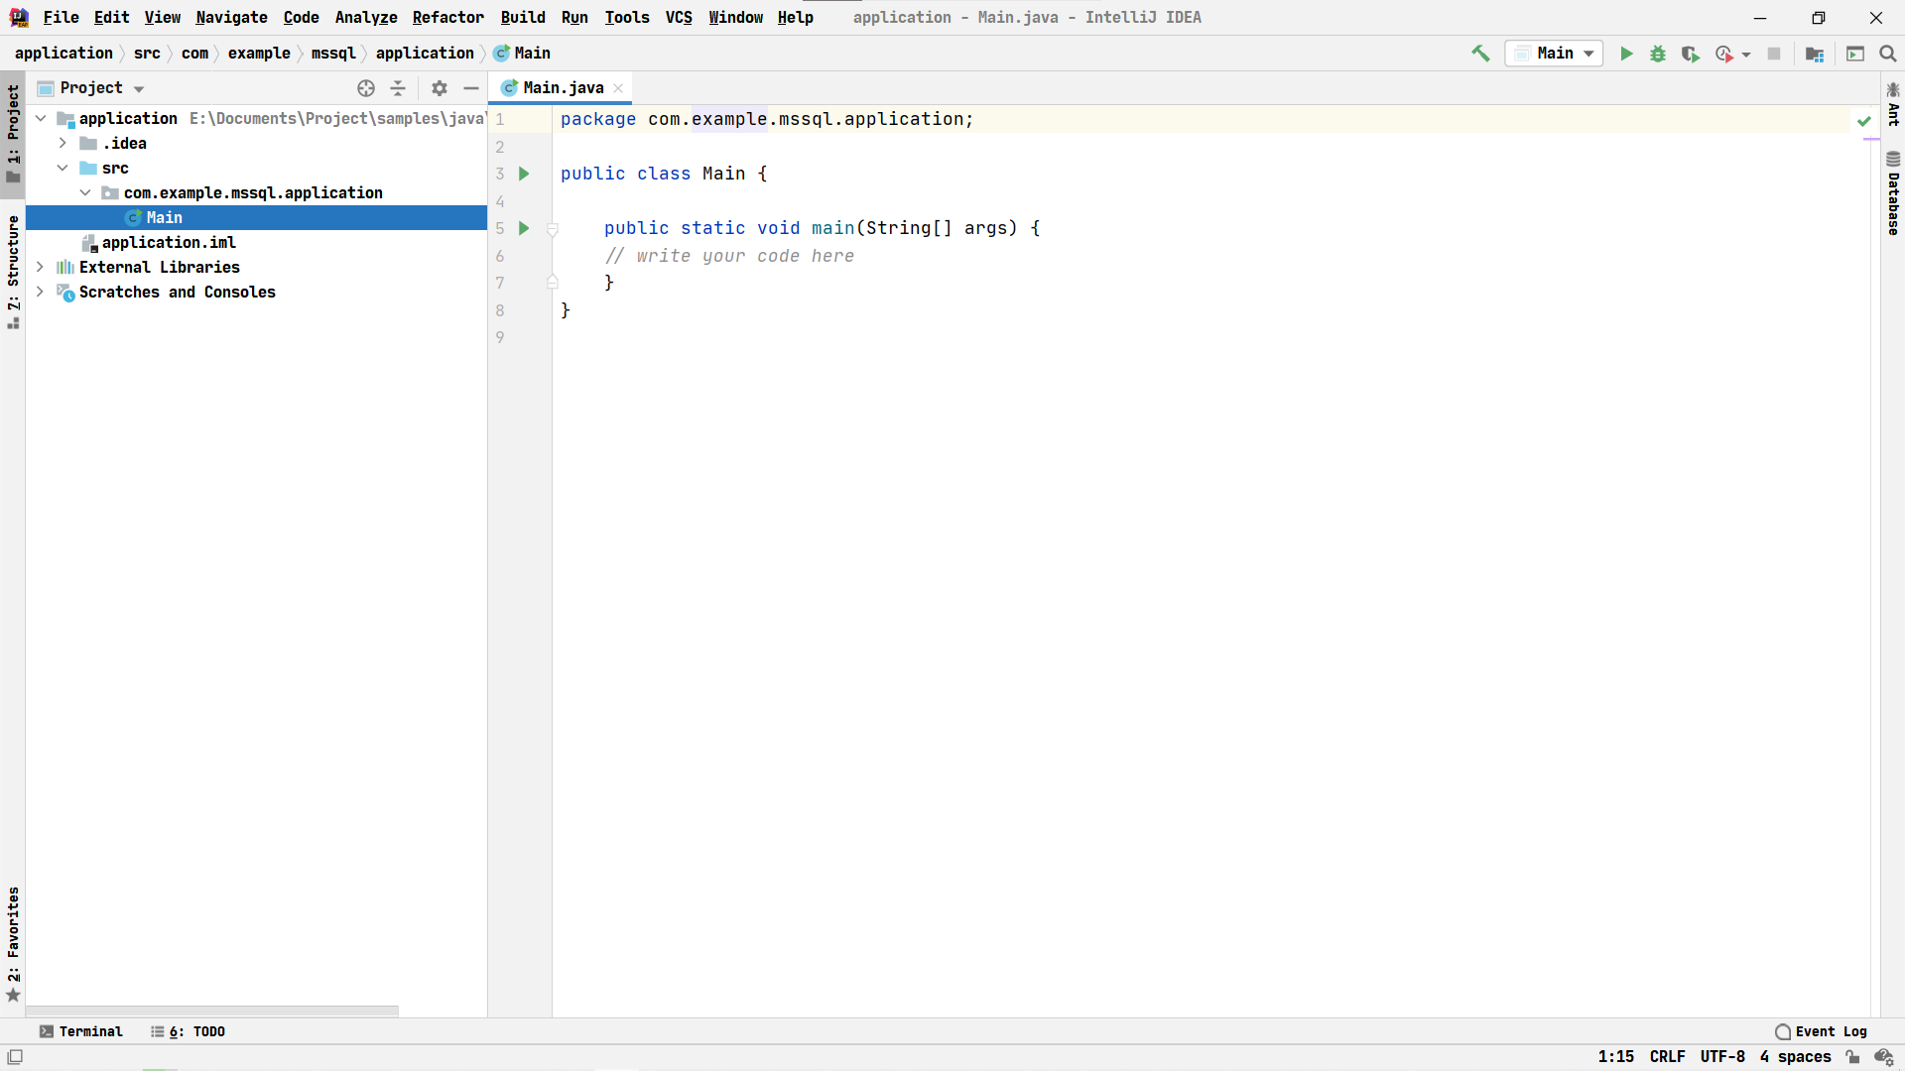Viewport: 1905px width, 1071px height.
Task: Collapse the application root node
Action: click(x=41, y=119)
